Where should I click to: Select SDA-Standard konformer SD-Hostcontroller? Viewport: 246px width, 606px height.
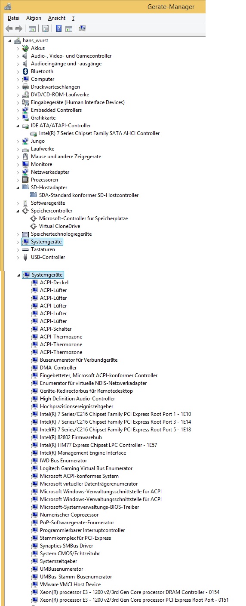pos(89,195)
